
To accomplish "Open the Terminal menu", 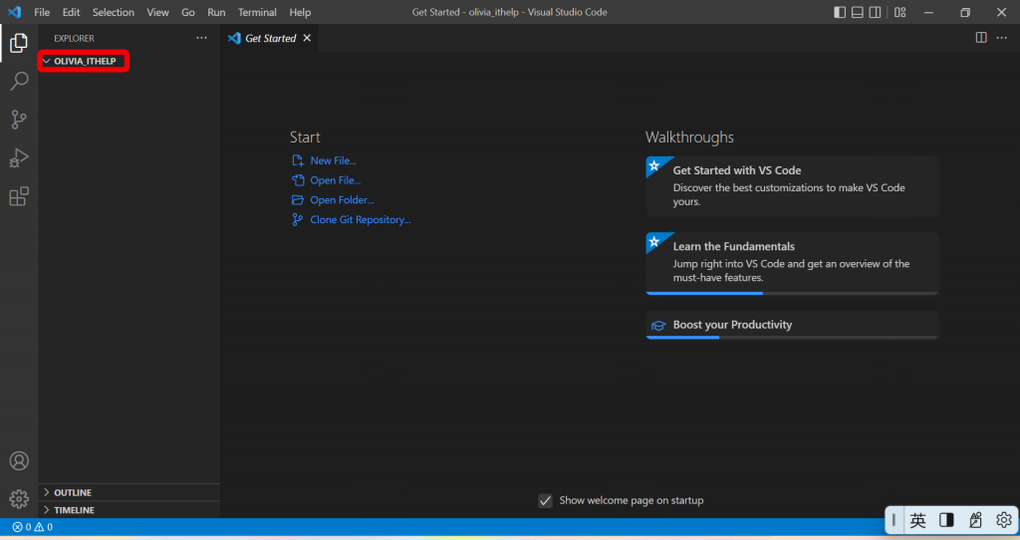I will [257, 12].
